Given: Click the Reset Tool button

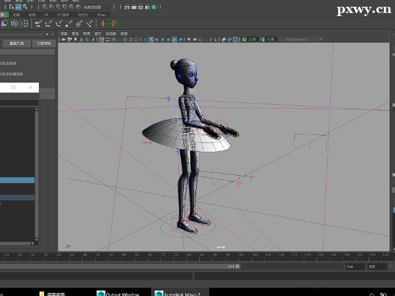Looking at the screenshot, I should tap(17, 44).
